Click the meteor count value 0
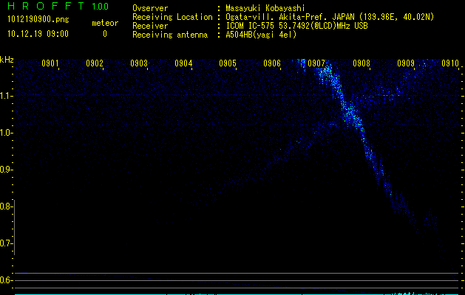The image size is (465, 295). pyautogui.click(x=105, y=34)
